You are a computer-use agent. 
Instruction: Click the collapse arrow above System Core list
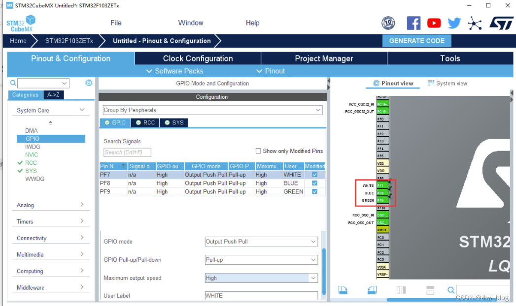tap(50, 123)
